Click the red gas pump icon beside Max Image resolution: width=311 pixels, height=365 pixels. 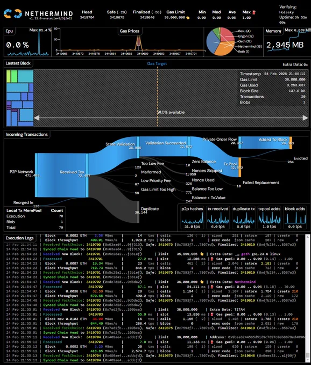click(x=254, y=12)
